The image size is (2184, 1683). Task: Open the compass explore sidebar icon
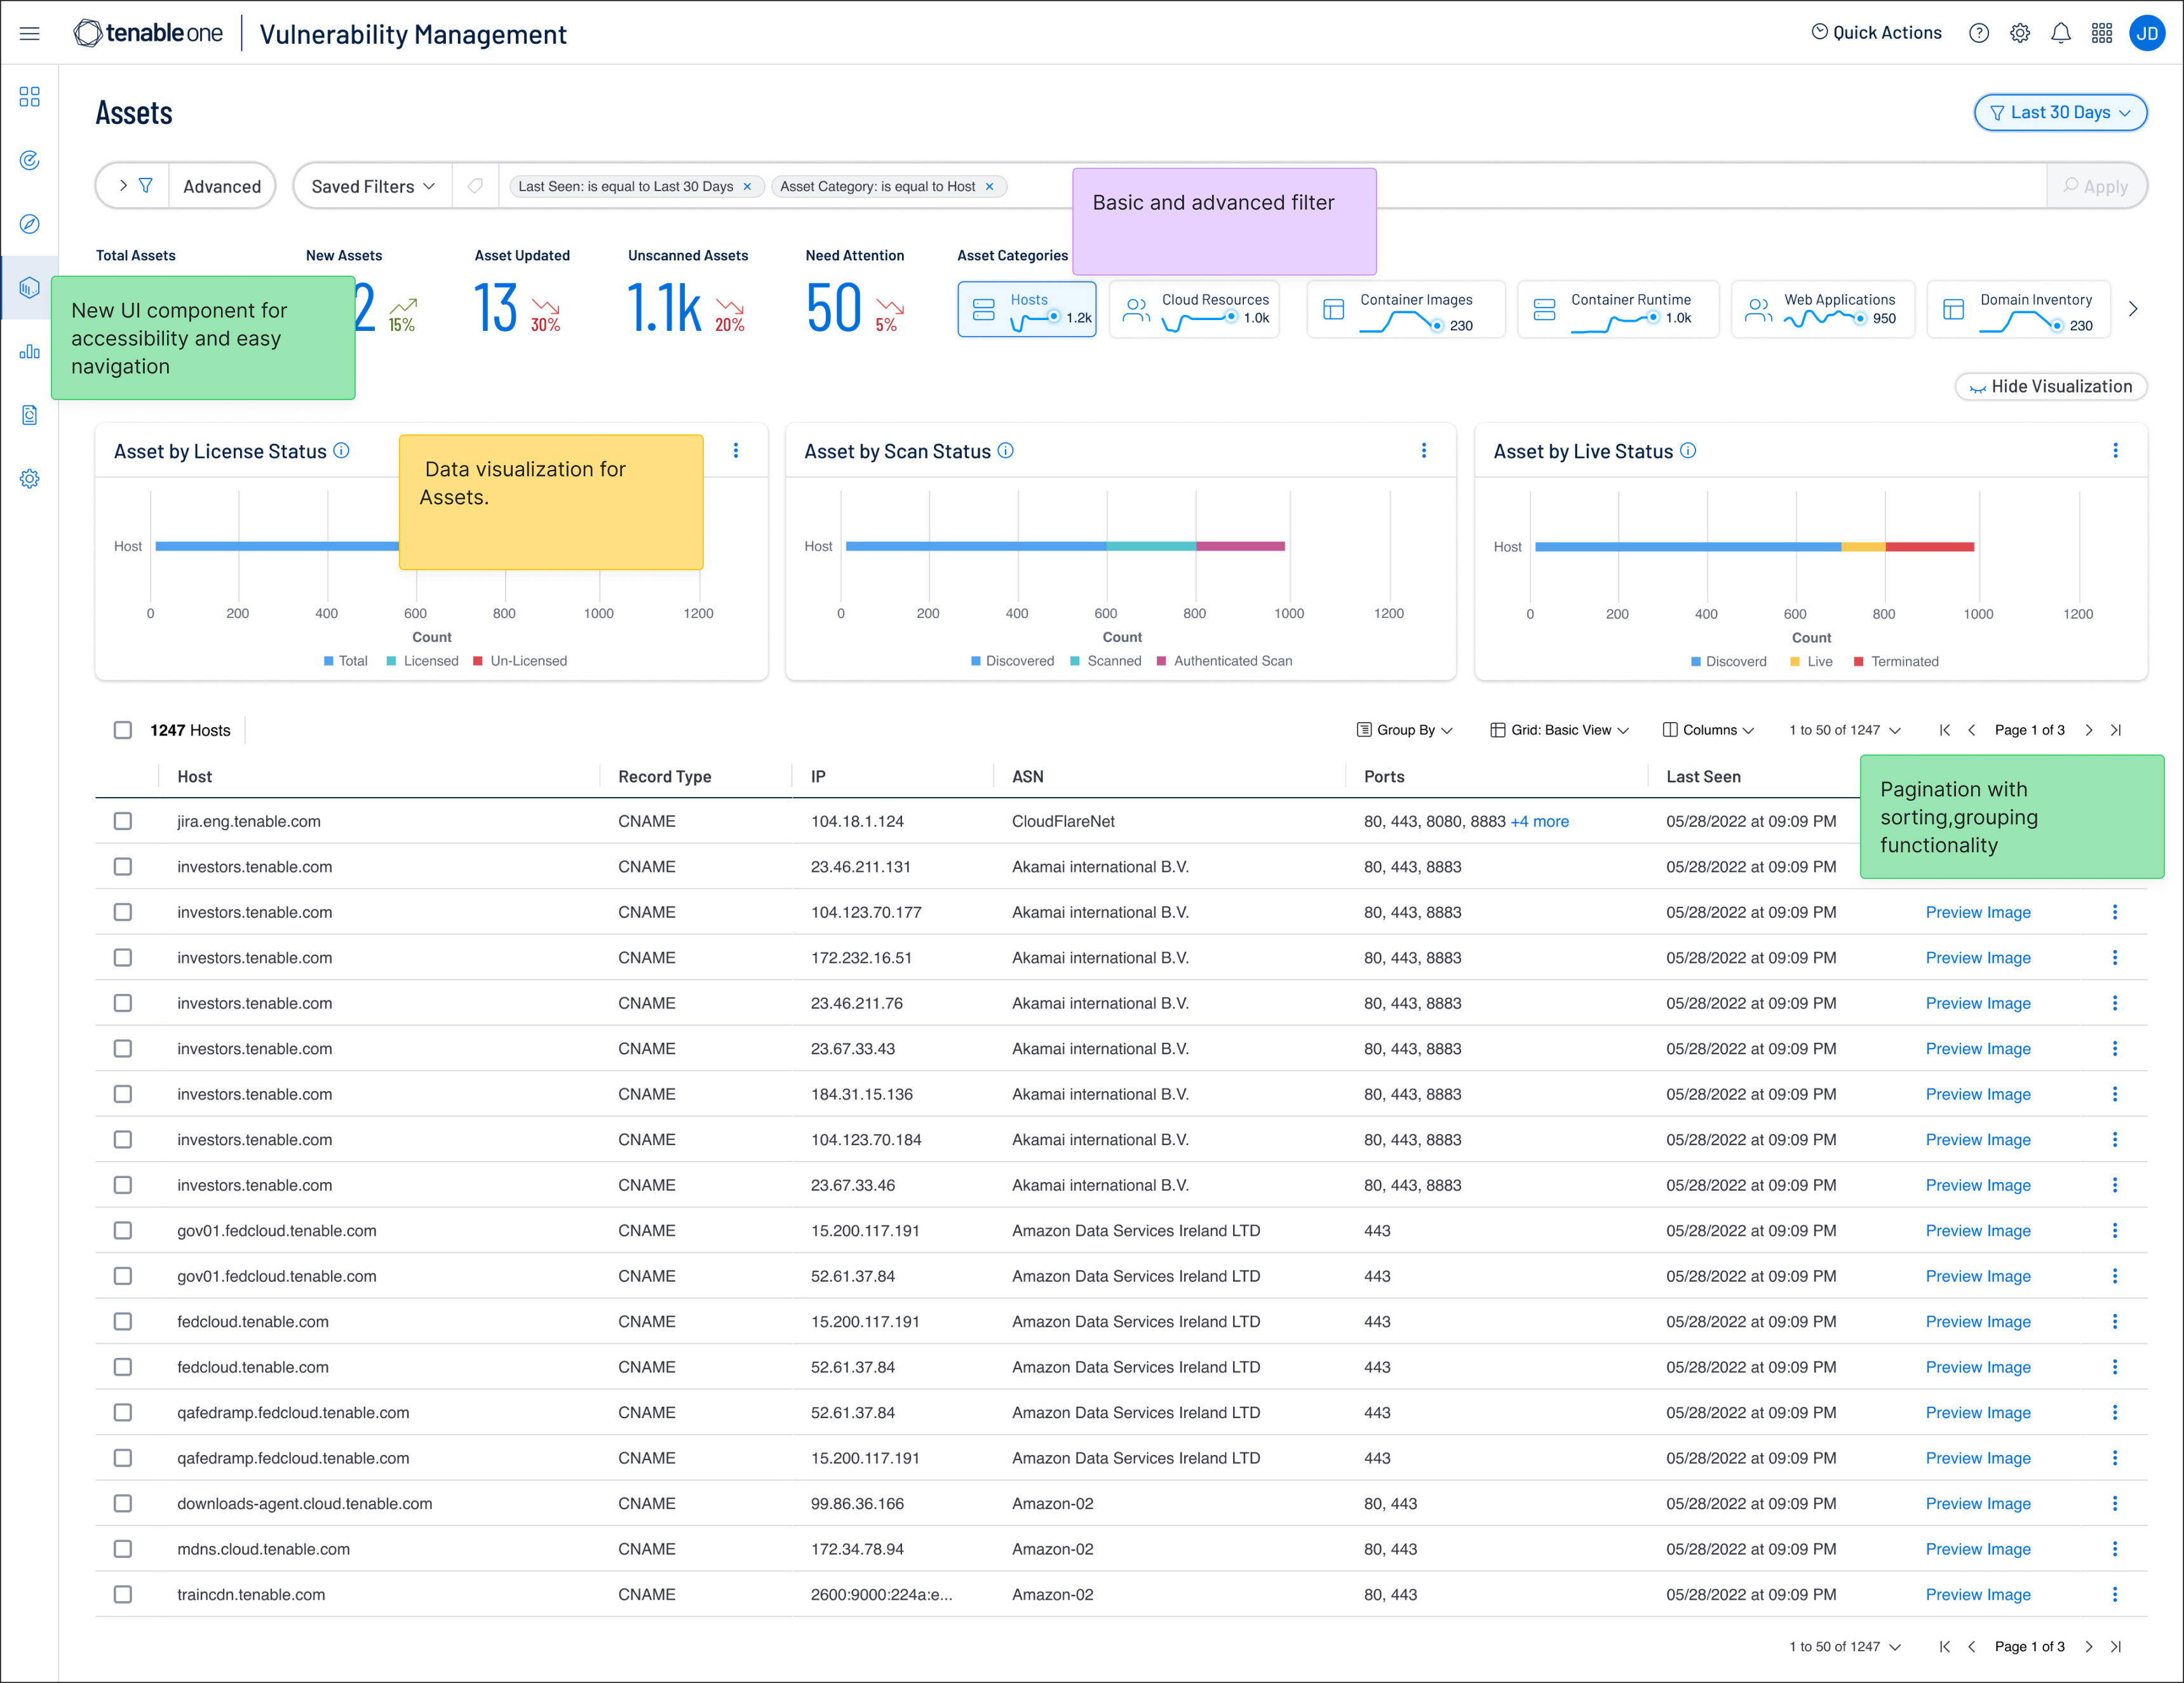click(x=29, y=224)
